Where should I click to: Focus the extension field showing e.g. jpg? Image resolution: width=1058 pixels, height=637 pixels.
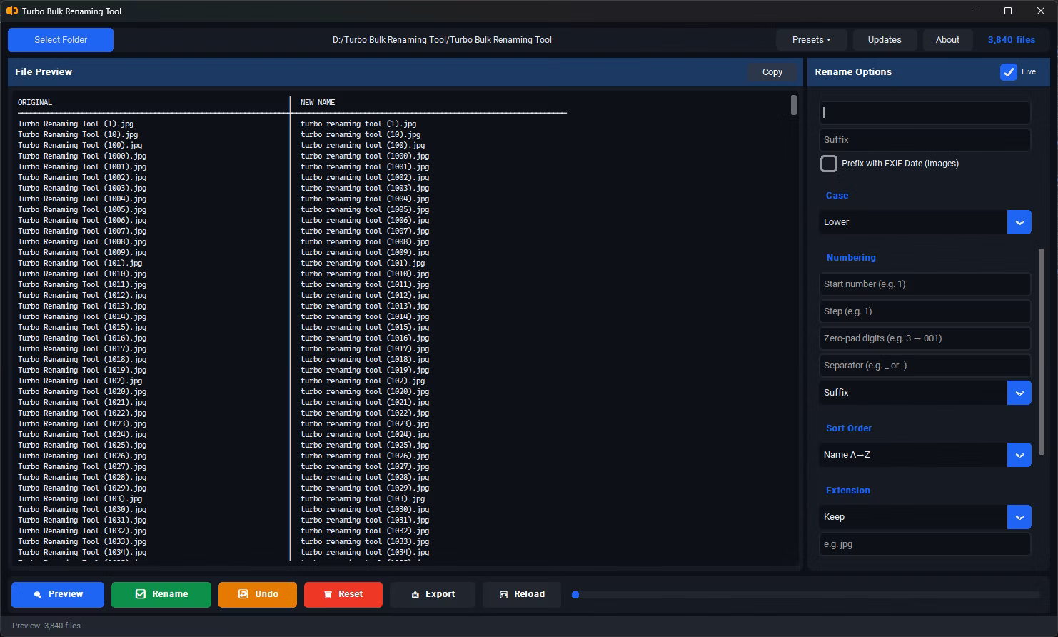point(925,544)
